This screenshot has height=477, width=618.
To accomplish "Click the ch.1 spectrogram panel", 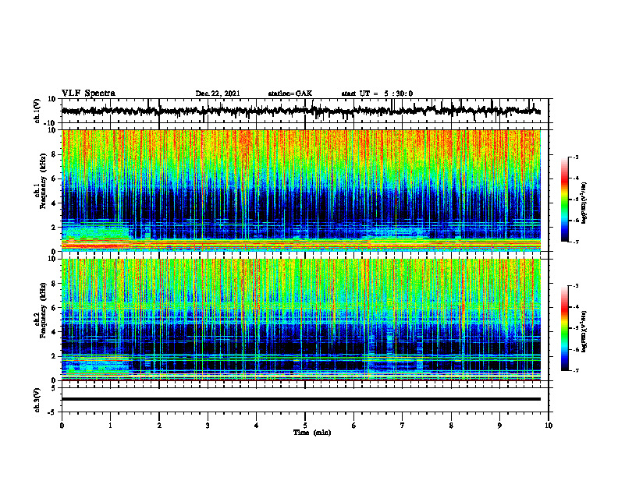I will (x=301, y=190).
